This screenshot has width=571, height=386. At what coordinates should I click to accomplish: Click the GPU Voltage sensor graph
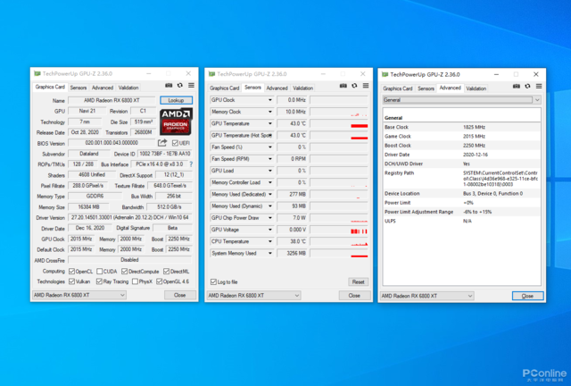(x=339, y=230)
